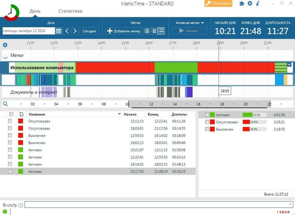295x215 pixels.
Task: Click the purple document block near 17:50
Action: point(190,92)
